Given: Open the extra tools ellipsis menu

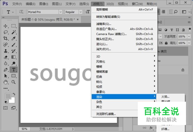Looking at the screenshot, I should 6,88.
